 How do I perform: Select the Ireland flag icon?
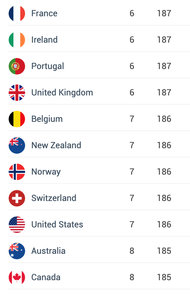tap(17, 40)
